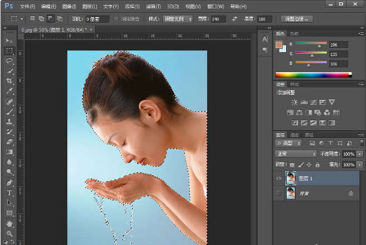This screenshot has height=245, width=366.
Task: Choose the Crop tool
Action: 9,81
